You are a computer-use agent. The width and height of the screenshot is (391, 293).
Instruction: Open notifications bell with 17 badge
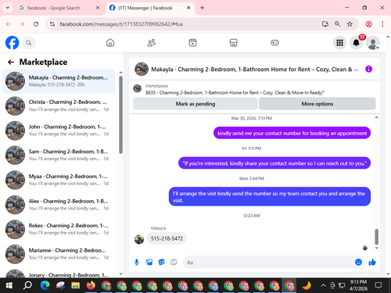(357, 43)
